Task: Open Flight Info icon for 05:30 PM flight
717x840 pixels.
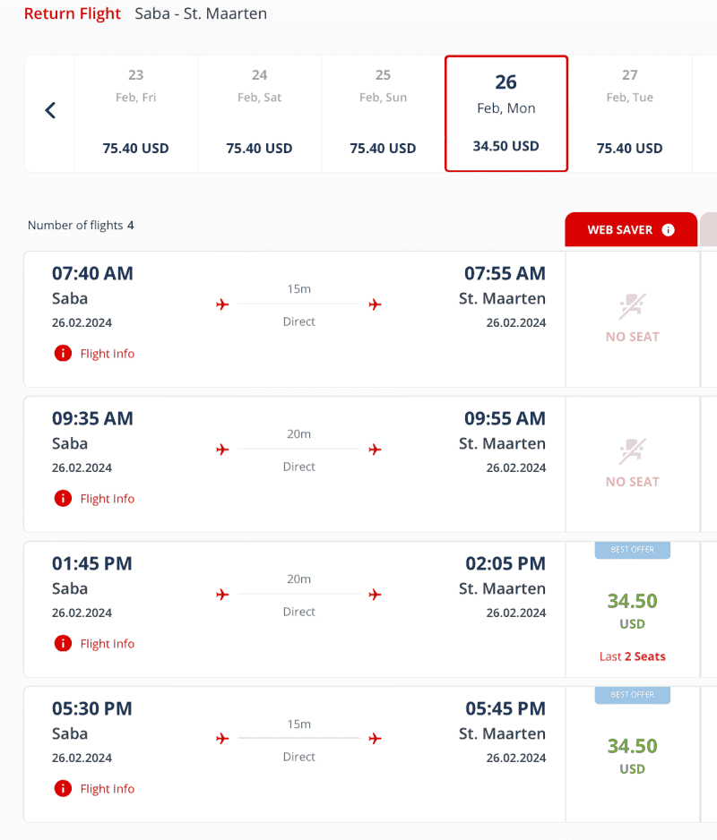Action: point(63,789)
